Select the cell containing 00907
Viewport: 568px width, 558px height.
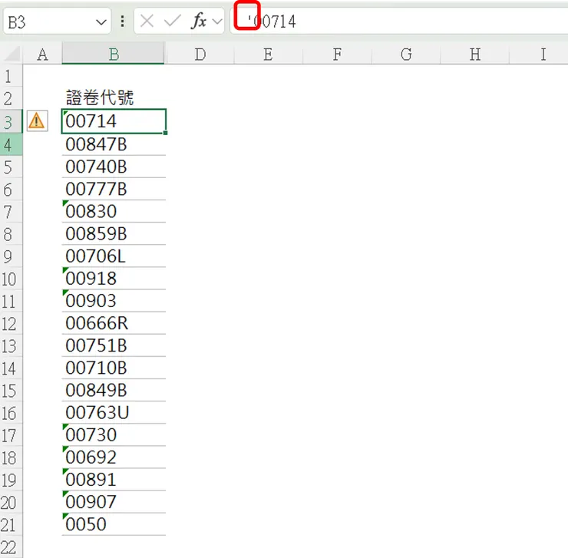[x=114, y=502]
